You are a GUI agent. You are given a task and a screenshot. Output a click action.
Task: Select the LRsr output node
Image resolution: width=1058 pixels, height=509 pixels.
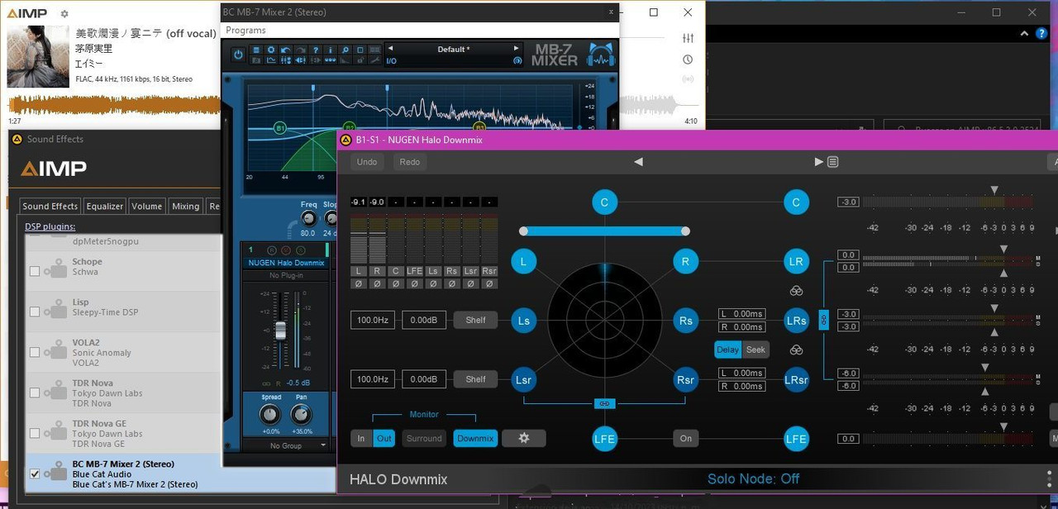tap(796, 380)
